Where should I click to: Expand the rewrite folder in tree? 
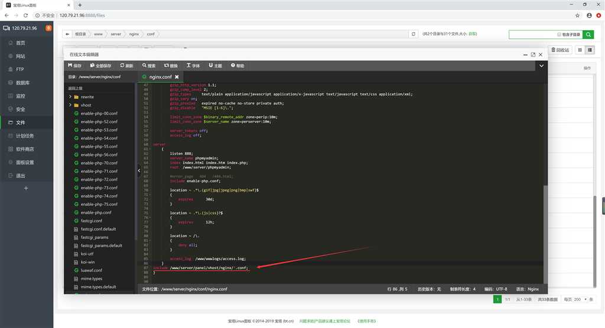(70, 97)
